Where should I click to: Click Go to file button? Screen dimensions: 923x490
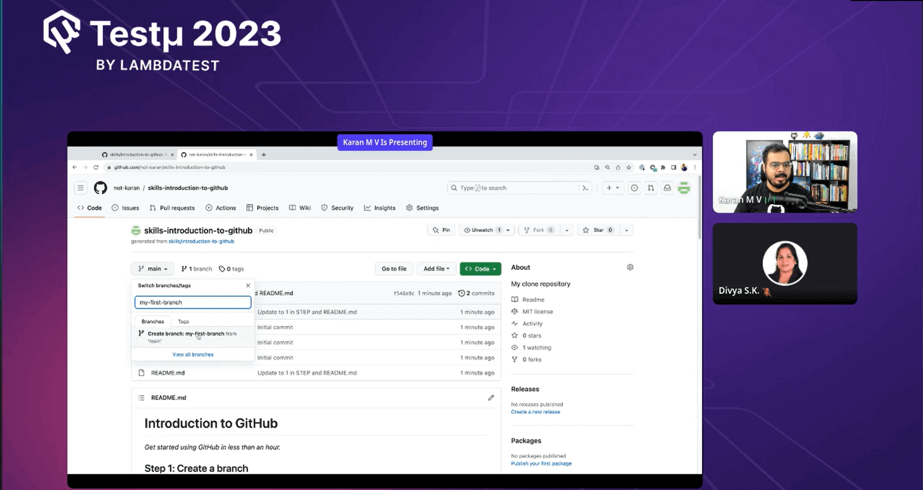pyautogui.click(x=394, y=269)
